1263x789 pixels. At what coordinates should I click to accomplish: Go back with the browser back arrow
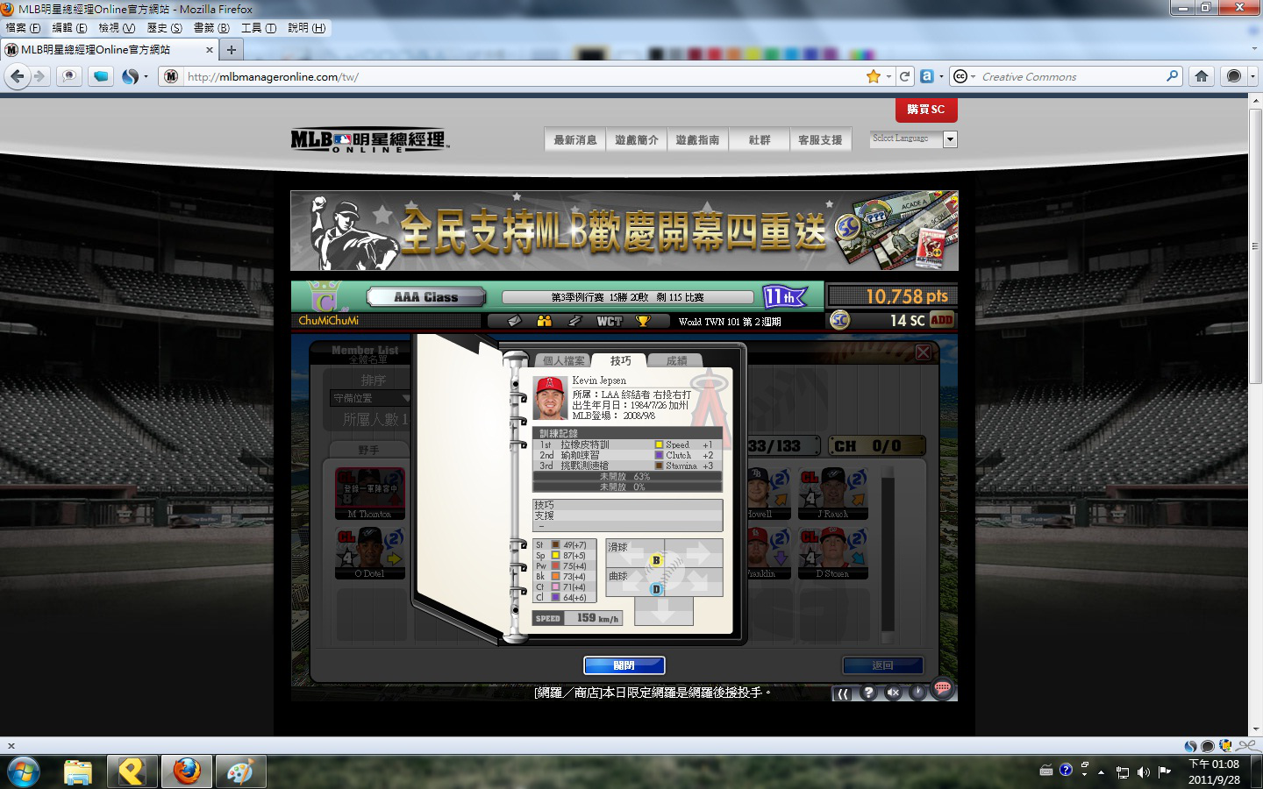click(x=18, y=76)
